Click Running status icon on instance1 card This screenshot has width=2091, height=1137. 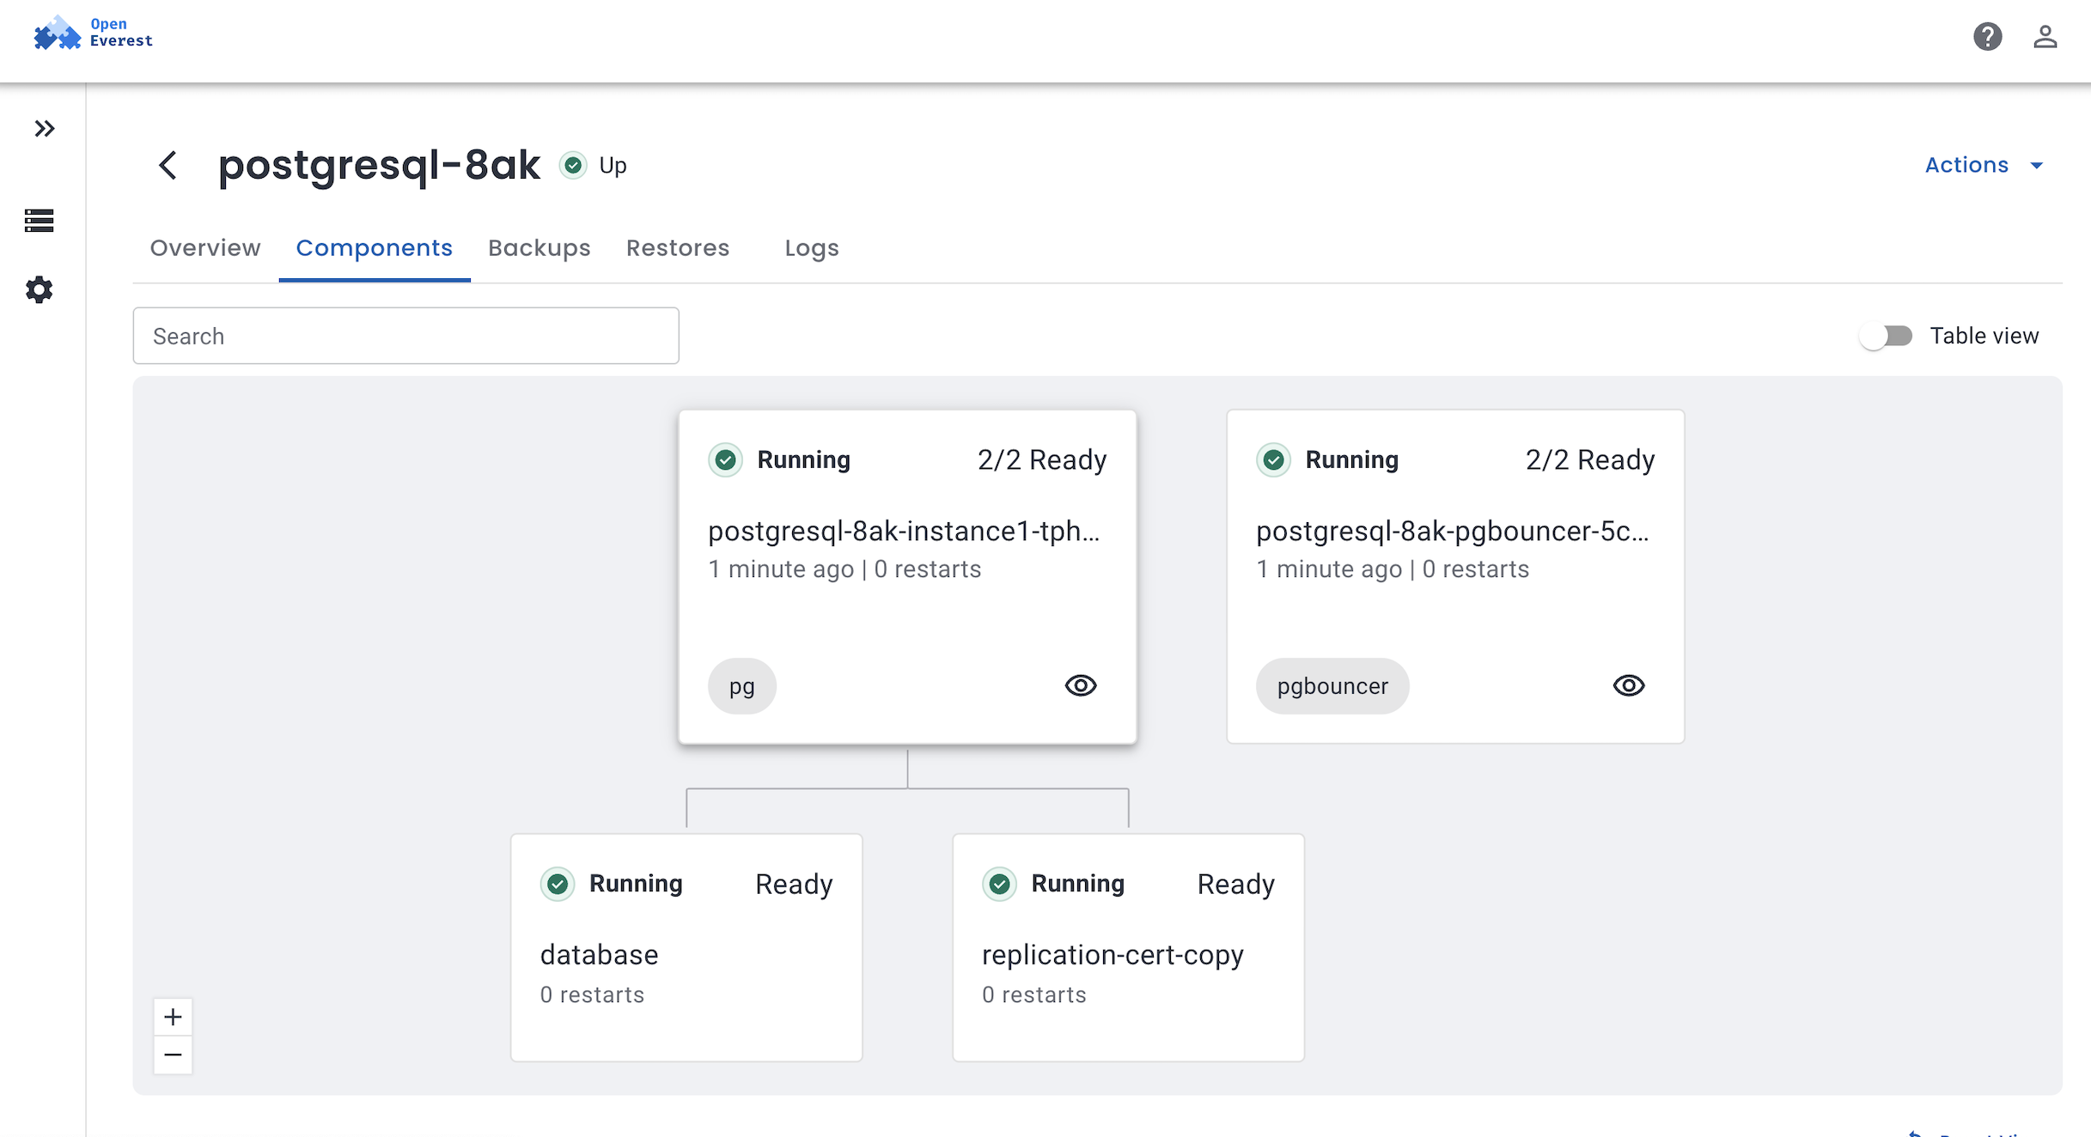tap(726, 460)
